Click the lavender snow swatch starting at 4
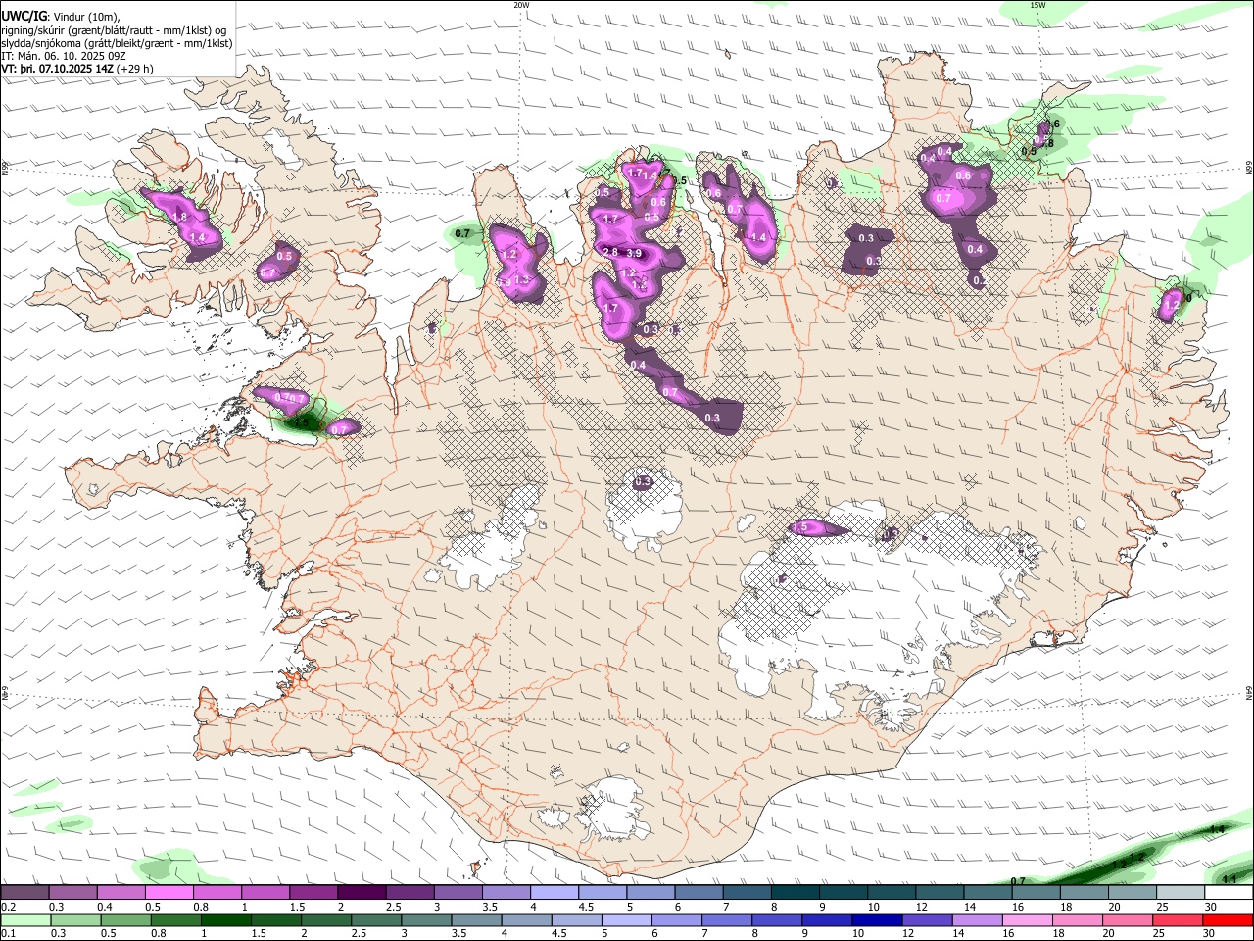Screen dimensions: 1254x941 pyautogui.click(x=554, y=893)
